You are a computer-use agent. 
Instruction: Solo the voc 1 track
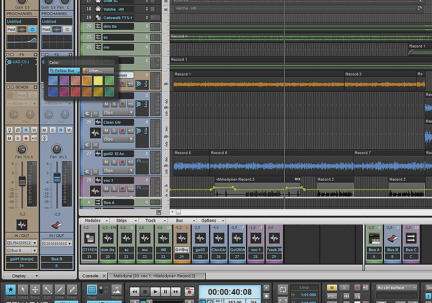pos(114,189)
